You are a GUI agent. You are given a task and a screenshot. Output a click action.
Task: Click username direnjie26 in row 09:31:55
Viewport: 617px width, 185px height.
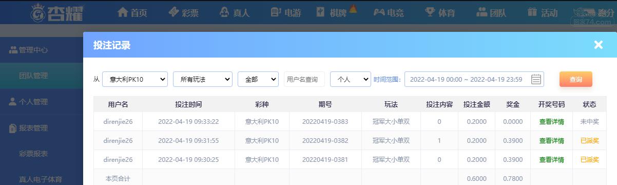(x=118, y=141)
